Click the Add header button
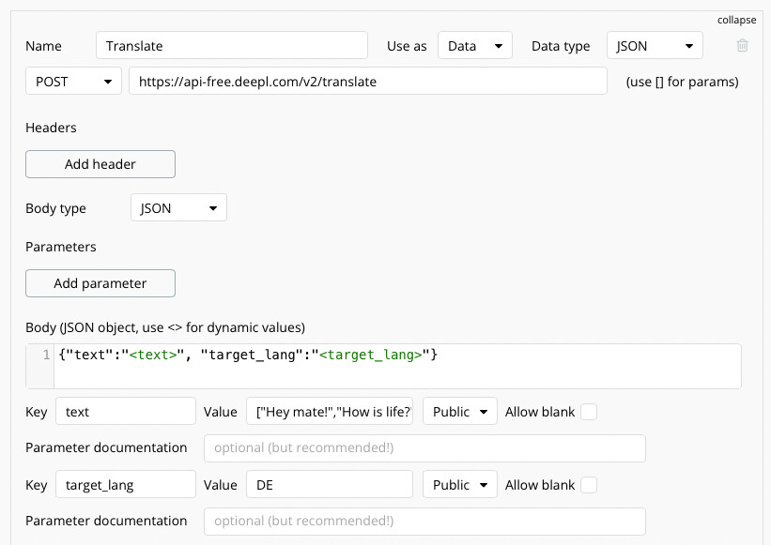Image resolution: width=771 pixels, height=545 pixels. click(100, 164)
